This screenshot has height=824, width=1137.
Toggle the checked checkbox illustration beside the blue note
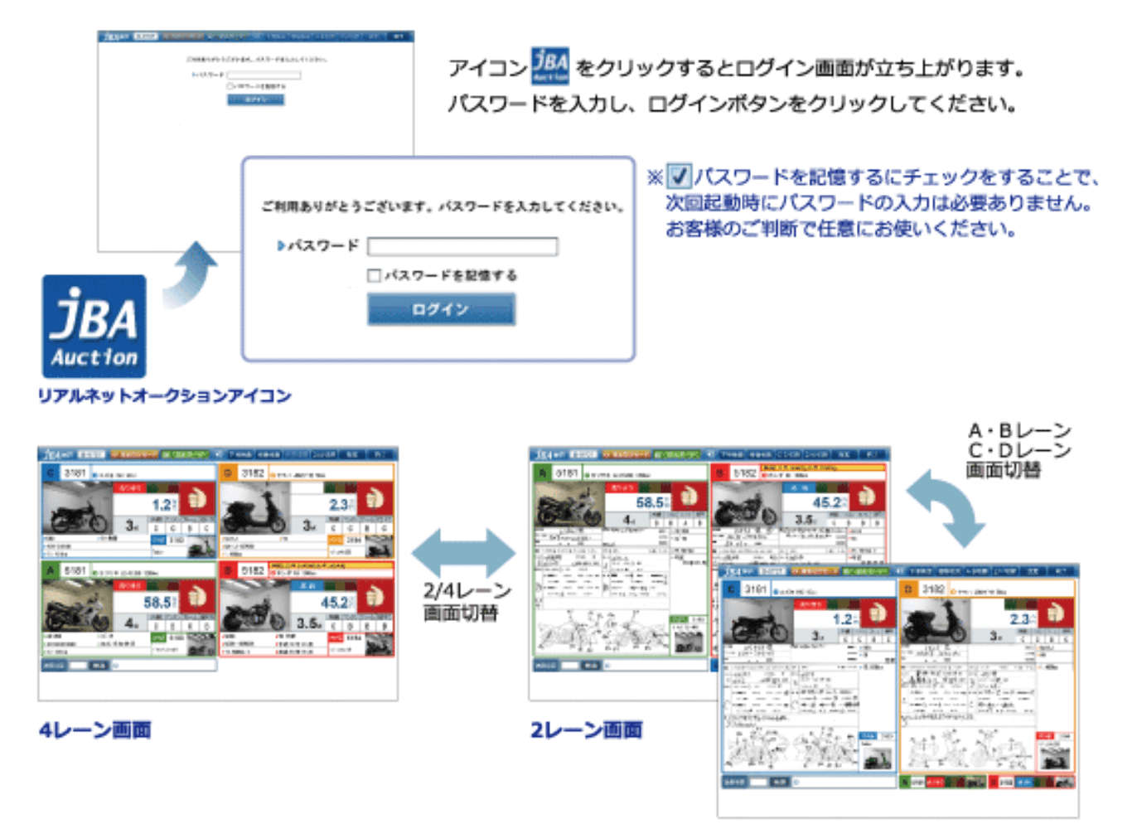679,176
